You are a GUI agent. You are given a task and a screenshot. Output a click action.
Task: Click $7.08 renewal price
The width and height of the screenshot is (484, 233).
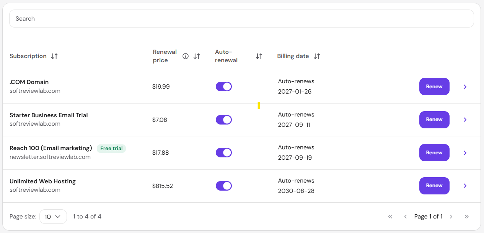point(160,120)
